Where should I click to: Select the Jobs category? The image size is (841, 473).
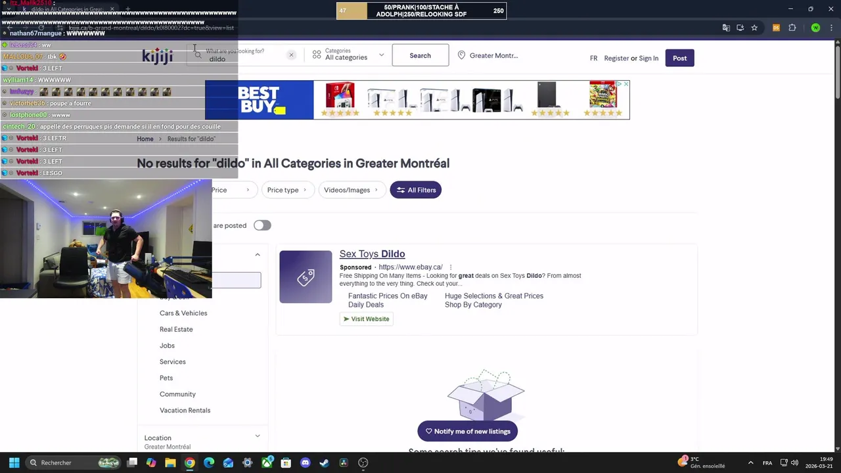pyautogui.click(x=167, y=346)
